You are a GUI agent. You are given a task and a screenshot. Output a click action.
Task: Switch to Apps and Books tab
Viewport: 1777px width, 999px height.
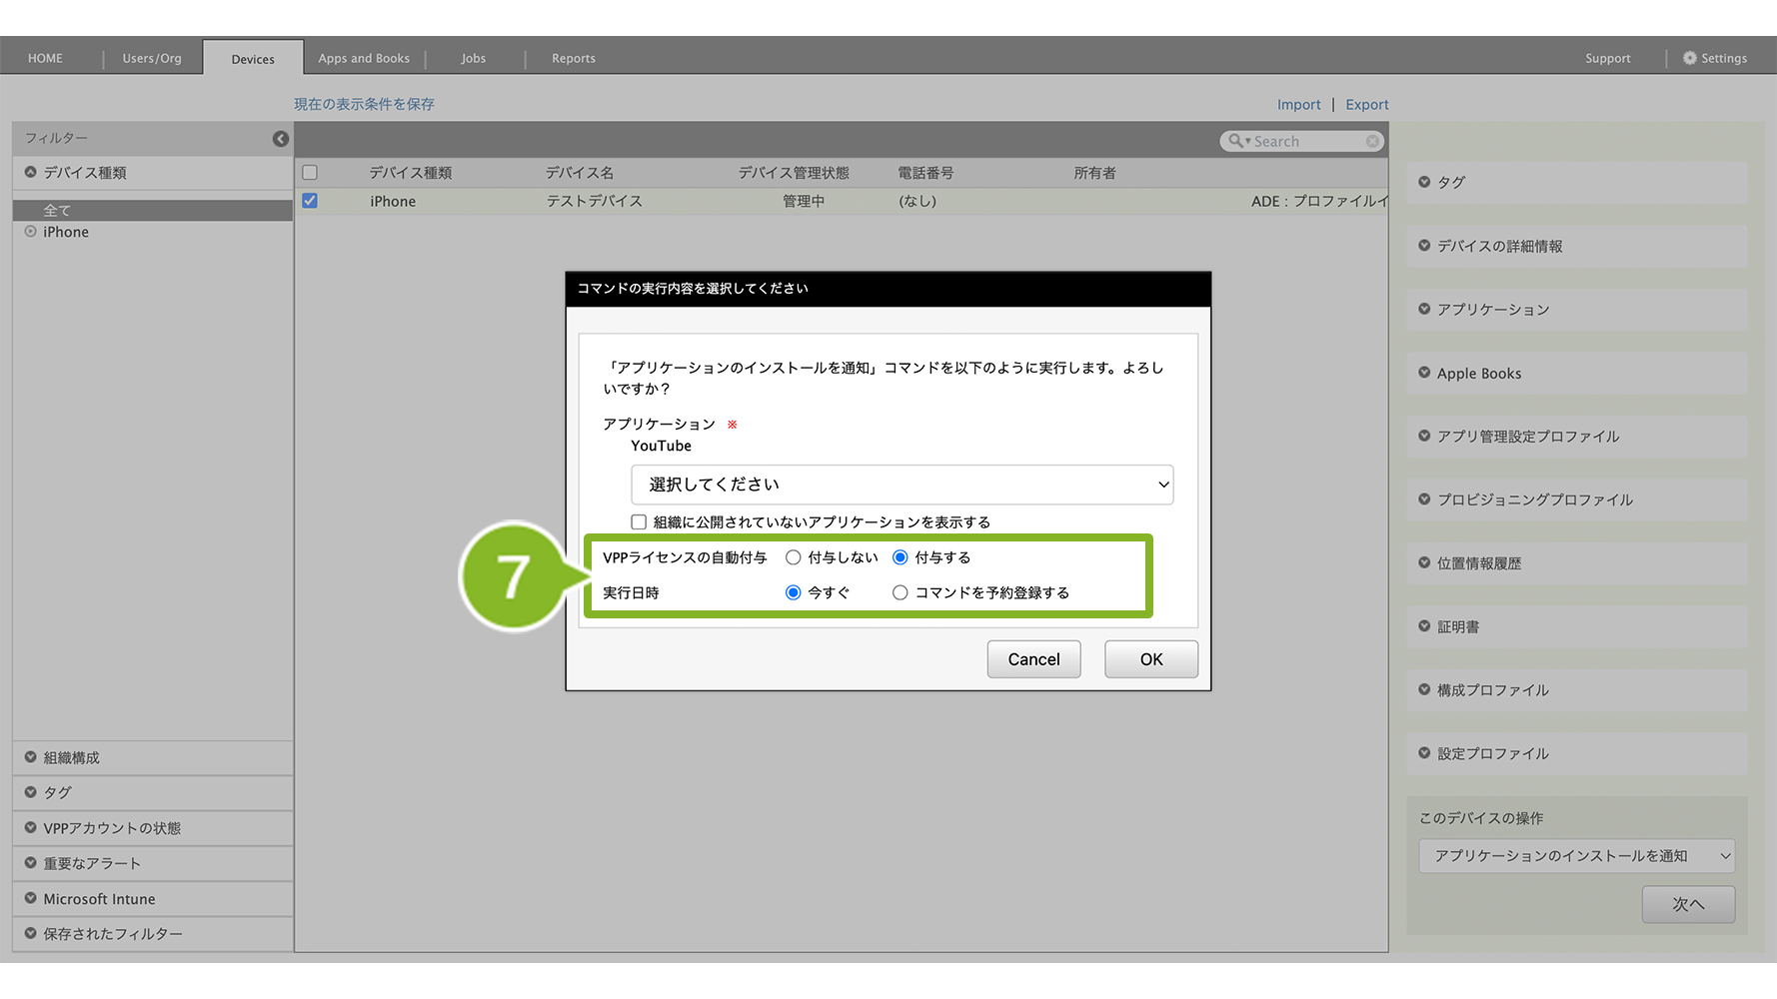click(x=364, y=58)
